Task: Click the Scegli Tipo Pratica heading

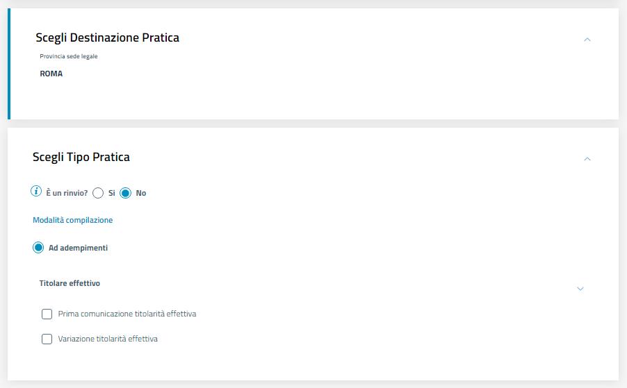Action: [x=81, y=158]
